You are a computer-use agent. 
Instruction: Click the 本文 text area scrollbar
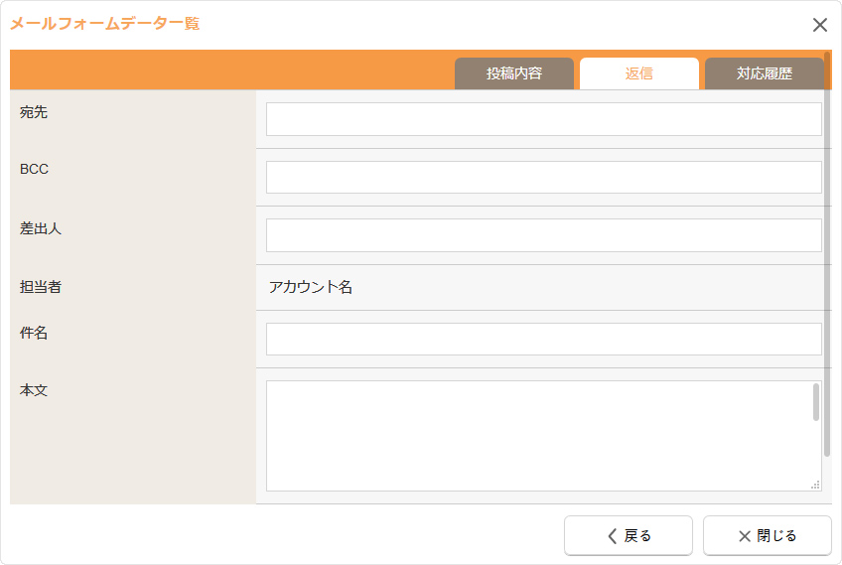click(x=816, y=403)
